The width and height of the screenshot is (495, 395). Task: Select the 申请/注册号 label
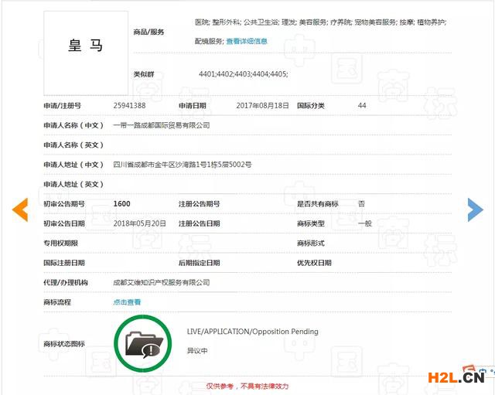[62, 105]
